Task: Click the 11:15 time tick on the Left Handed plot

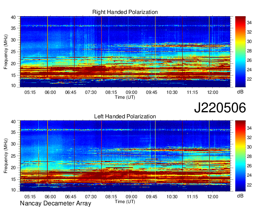Action: (192, 197)
